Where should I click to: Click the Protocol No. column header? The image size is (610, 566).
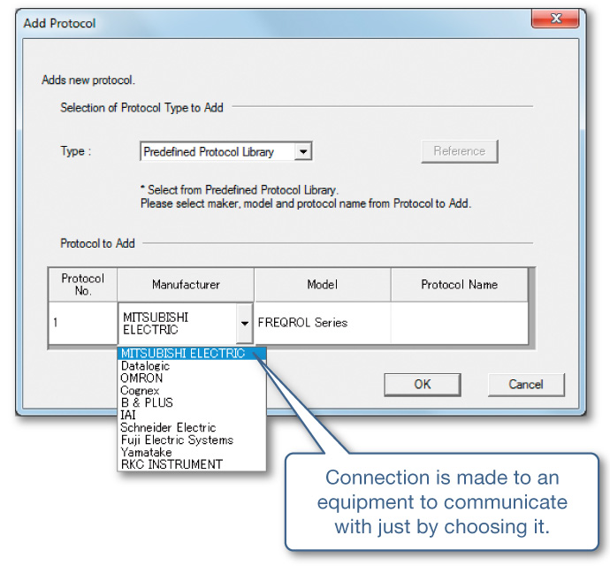83,285
